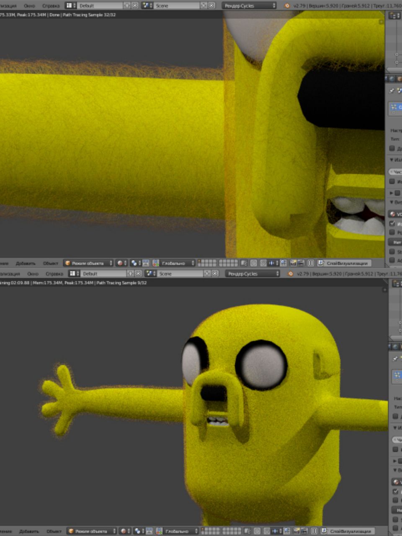This screenshot has width=402, height=536.
Task: Delete the Default screen layout in the lower window
Action: point(138,273)
